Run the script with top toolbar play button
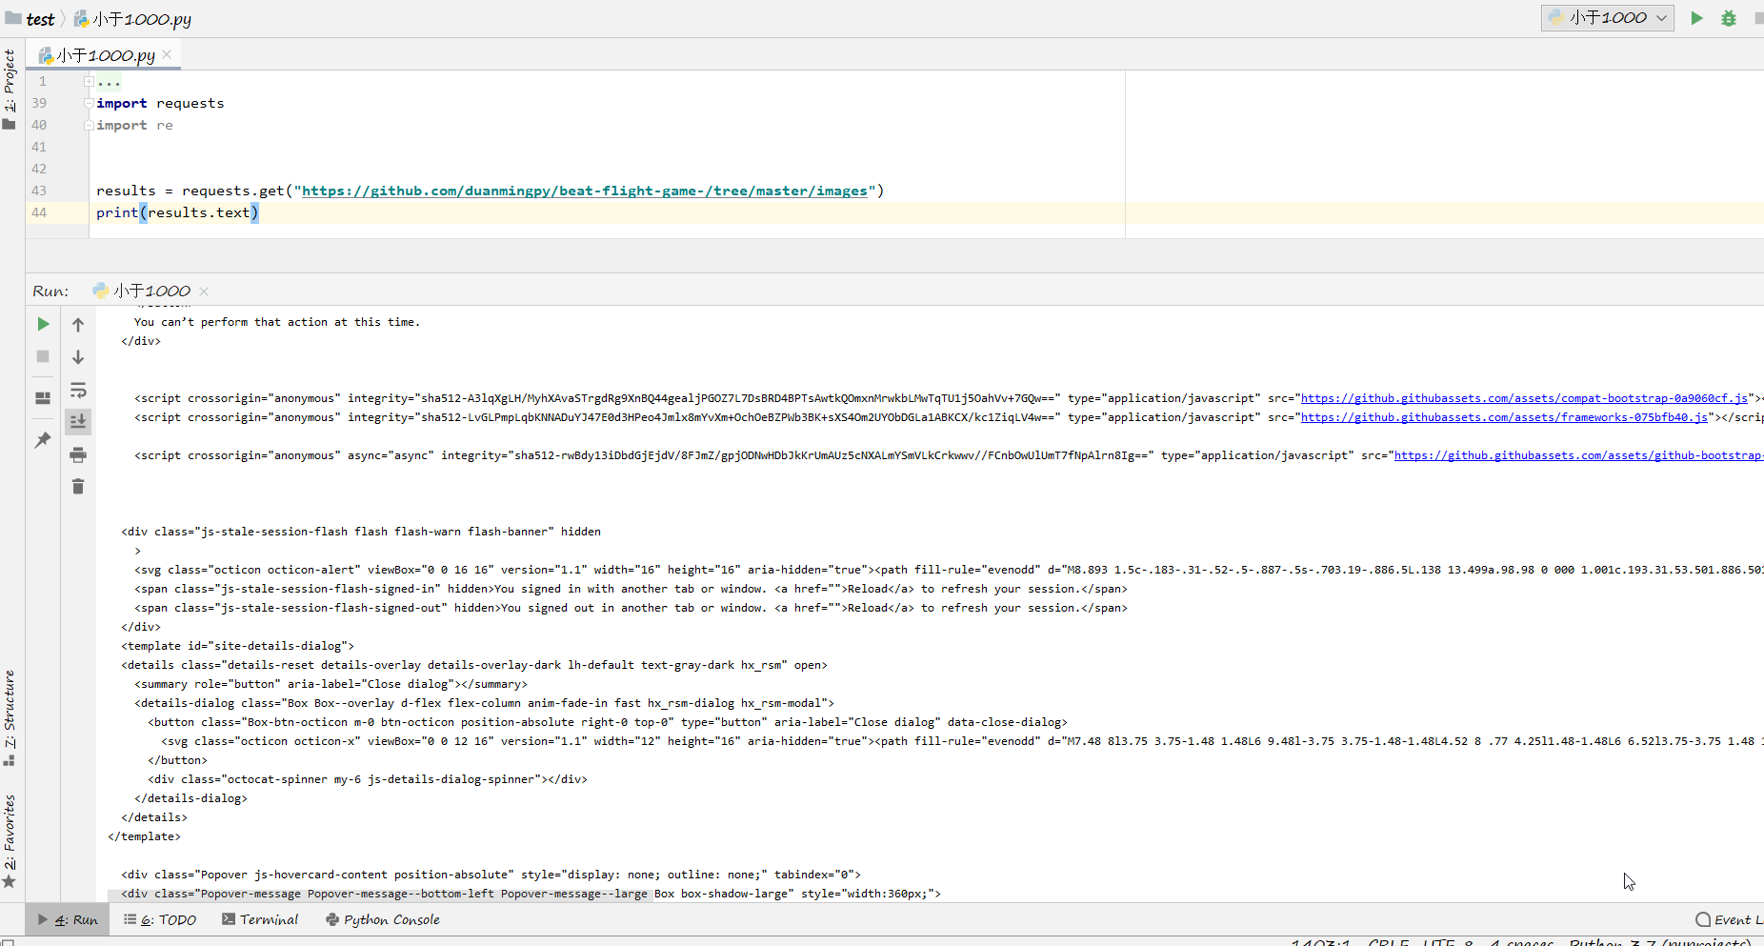Image resolution: width=1764 pixels, height=946 pixels. (x=1696, y=18)
